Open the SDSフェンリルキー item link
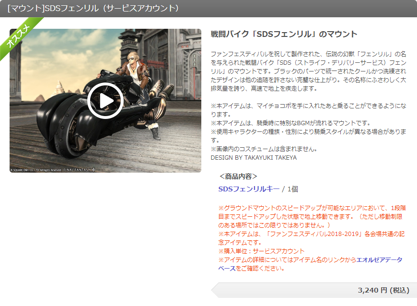 (x=249, y=189)
